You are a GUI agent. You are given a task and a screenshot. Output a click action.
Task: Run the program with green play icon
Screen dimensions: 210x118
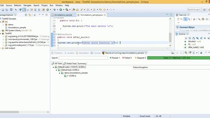[61, 10]
